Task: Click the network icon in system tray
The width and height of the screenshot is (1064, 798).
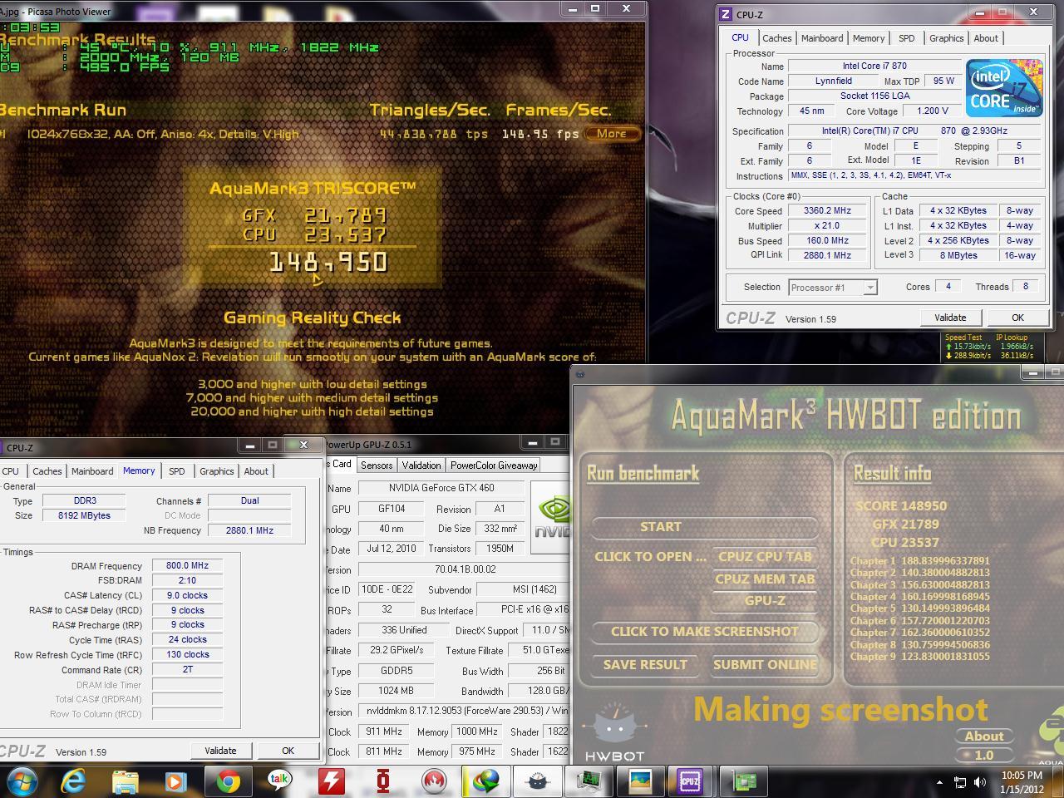Action: point(959,782)
